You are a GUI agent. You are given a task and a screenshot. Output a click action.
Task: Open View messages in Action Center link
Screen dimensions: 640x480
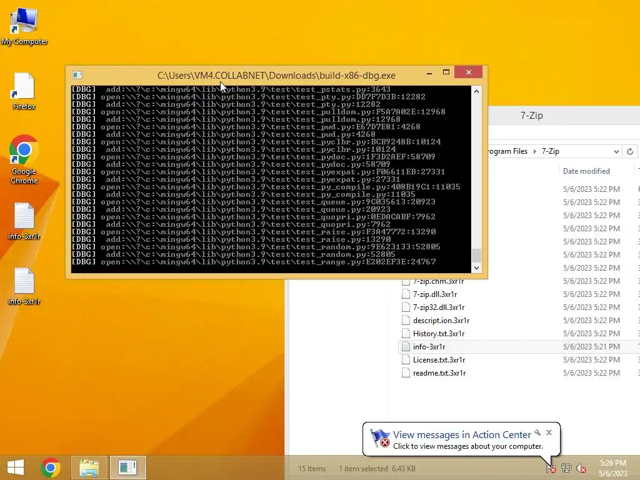(x=462, y=435)
